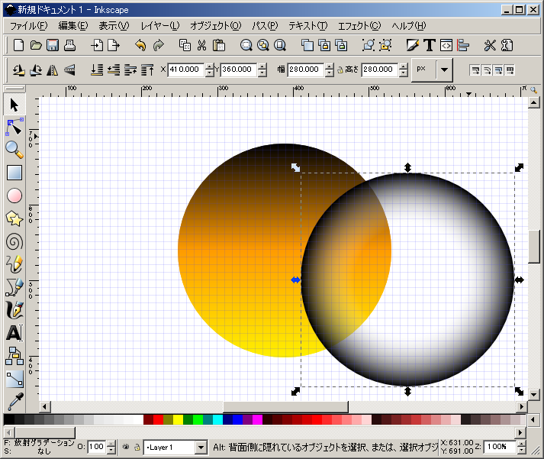Activate the Text tool in toolbox
The image size is (544, 459).
pyautogui.click(x=14, y=333)
